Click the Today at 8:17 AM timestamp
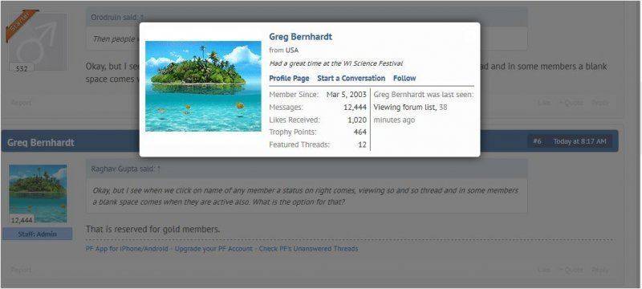Screen dimensions: 642x289 pyautogui.click(x=579, y=141)
